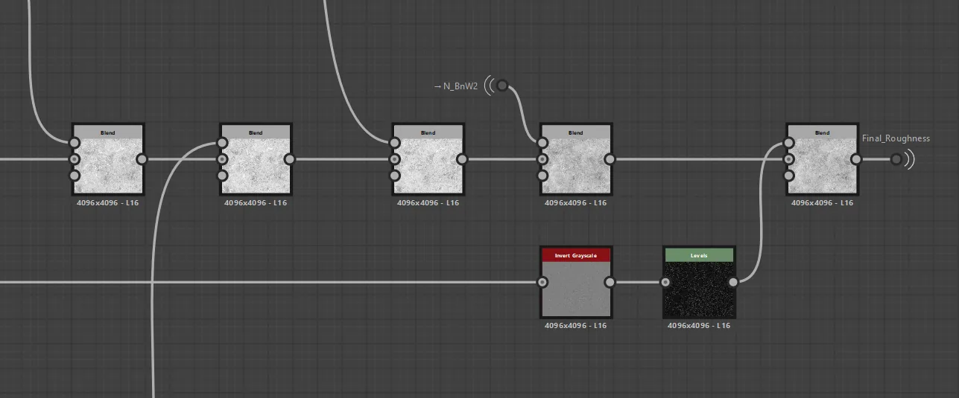
Task: Select the second Blend node from left
Action: click(256, 159)
